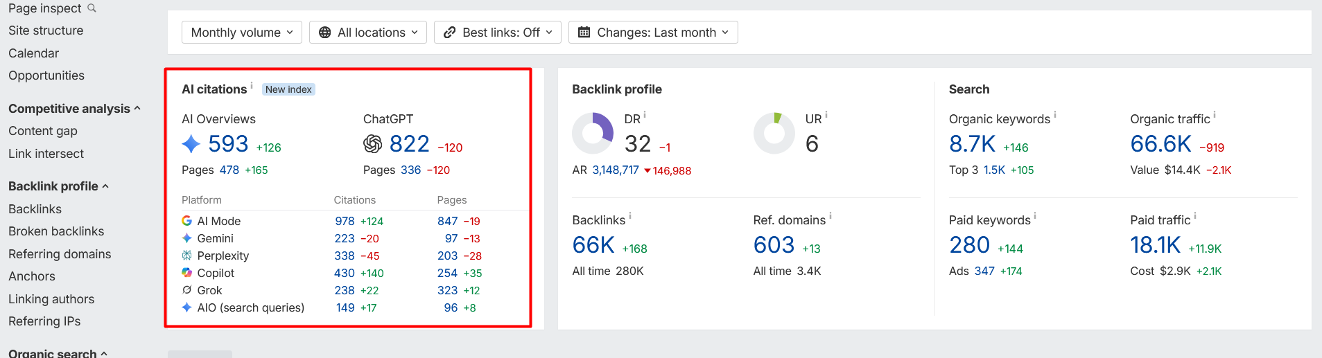Click the Grok platform icon

click(x=186, y=290)
